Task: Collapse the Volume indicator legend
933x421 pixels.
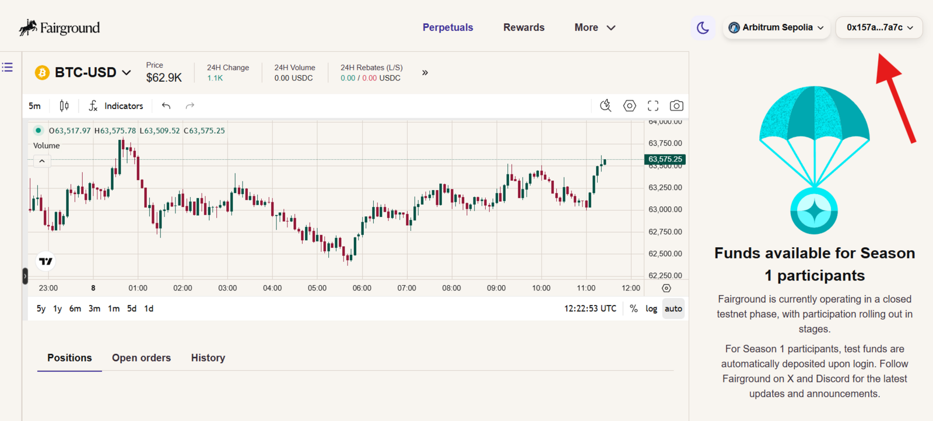Action: click(x=42, y=161)
